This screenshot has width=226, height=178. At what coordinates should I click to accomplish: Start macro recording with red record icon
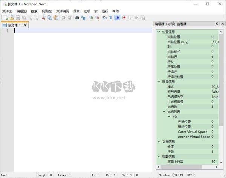click(x=124, y=18)
